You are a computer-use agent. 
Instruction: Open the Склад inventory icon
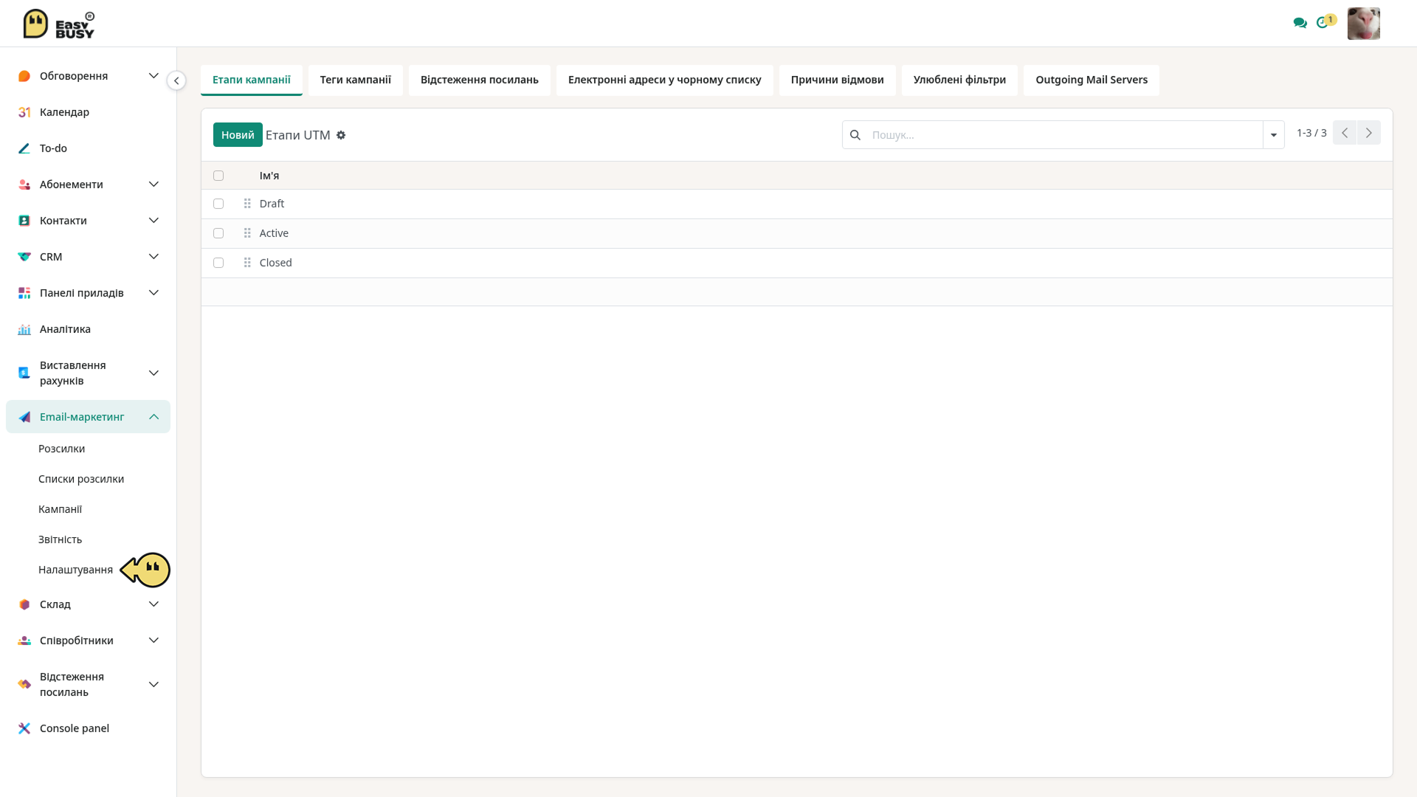[24, 604]
